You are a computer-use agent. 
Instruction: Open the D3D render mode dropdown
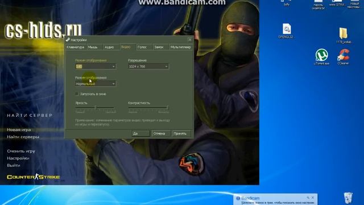pyautogui.click(x=96, y=67)
